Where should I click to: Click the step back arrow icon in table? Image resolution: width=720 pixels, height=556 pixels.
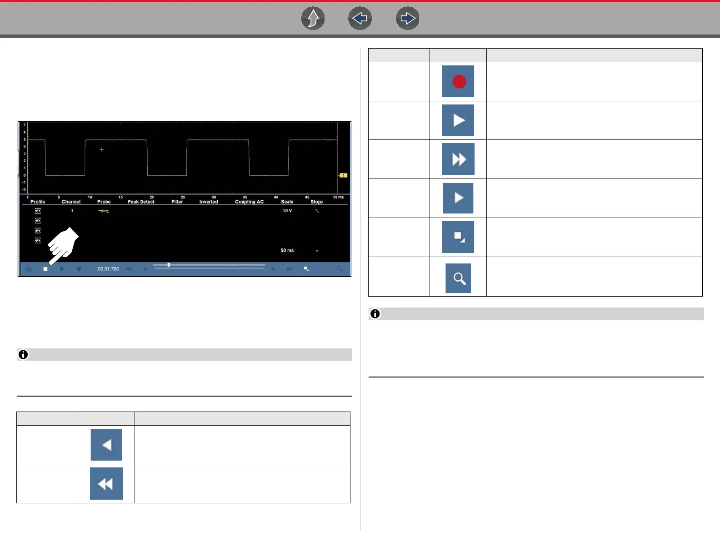pyautogui.click(x=106, y=445)
